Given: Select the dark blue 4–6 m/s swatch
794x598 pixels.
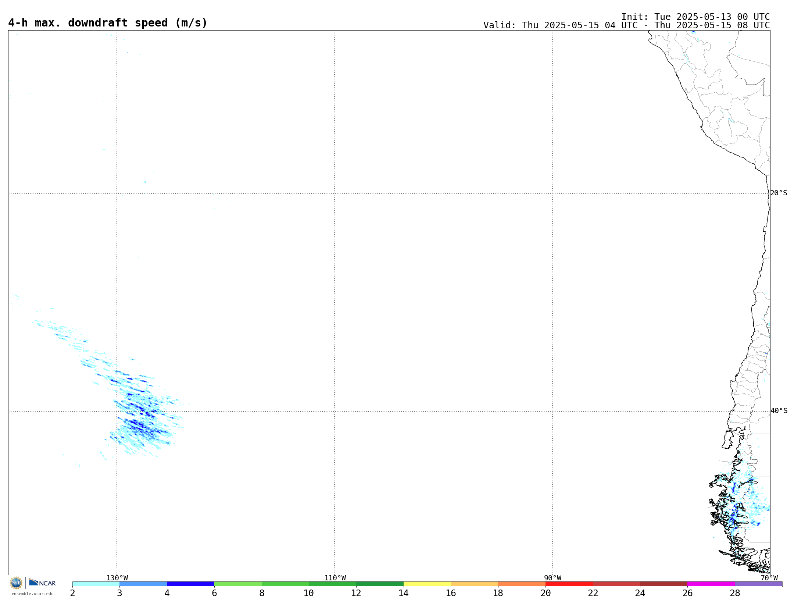Looking at the screenshot, I should 191,584.
